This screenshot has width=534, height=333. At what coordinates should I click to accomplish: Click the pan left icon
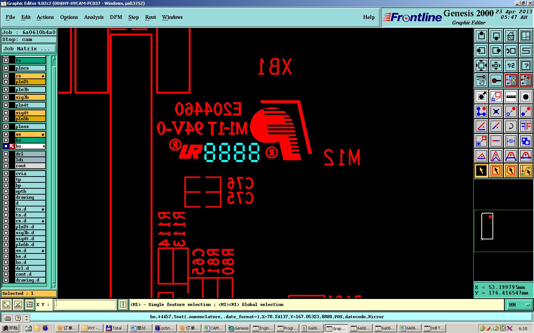(481, 51)
